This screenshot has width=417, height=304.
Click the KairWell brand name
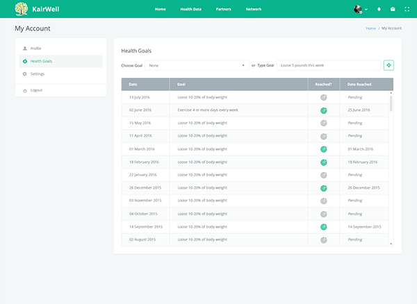coord(46,9)
